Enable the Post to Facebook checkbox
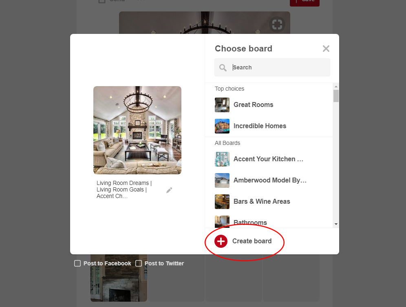This screenshot has height=307, width=406. click(x=77, y=263)
